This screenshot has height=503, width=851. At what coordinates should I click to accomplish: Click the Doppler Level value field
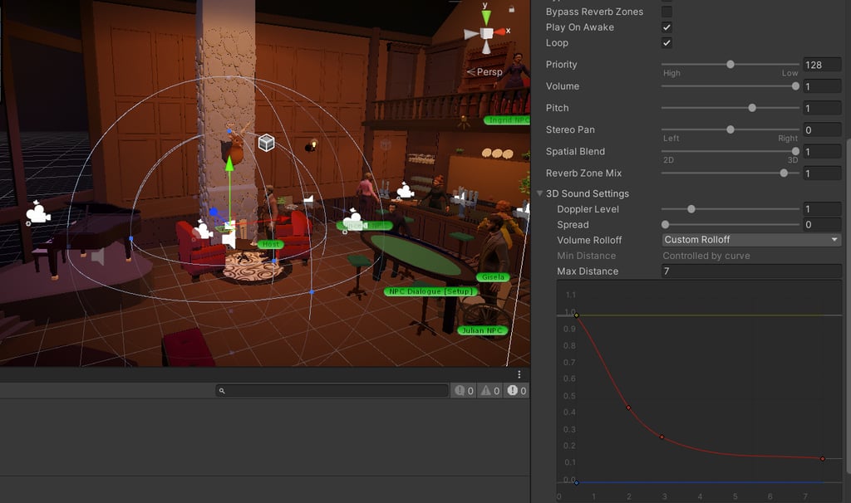coord(822,209)
